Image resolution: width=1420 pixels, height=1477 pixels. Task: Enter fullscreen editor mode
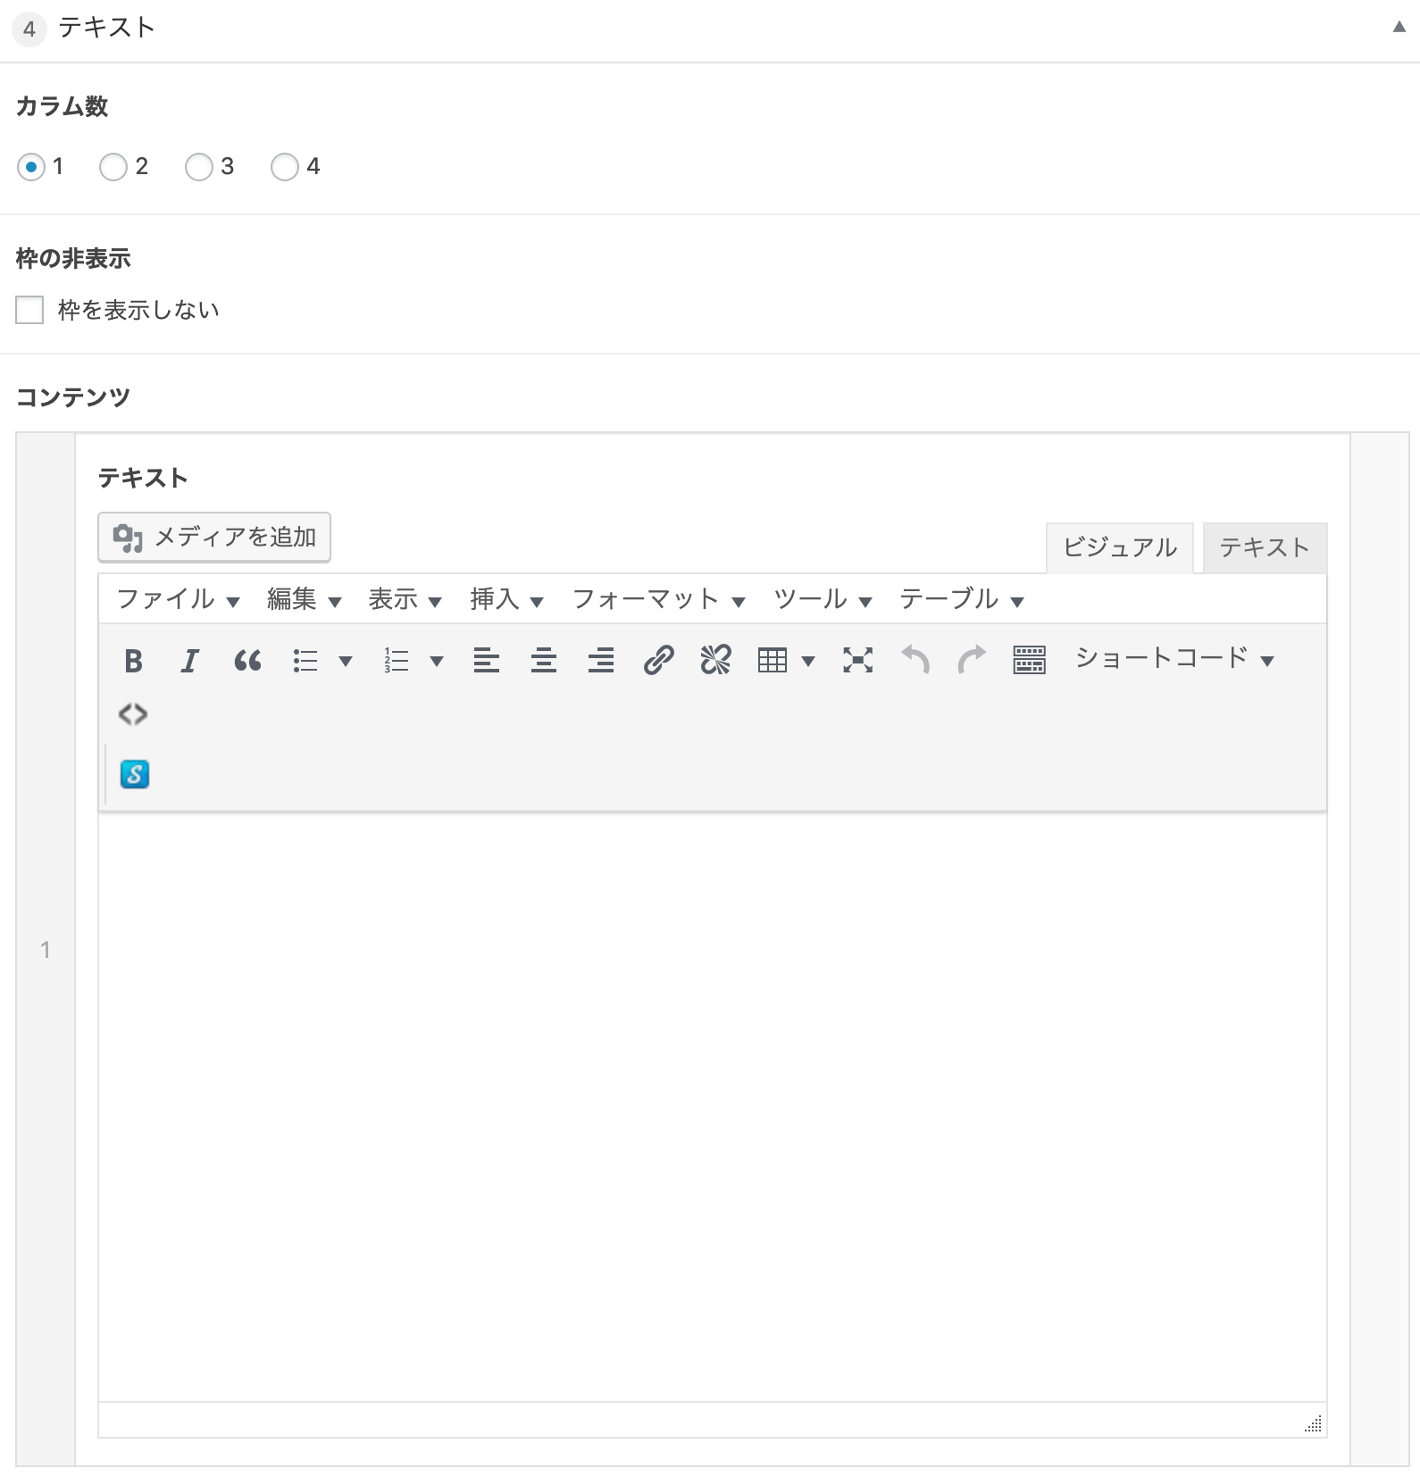point(857,661)
